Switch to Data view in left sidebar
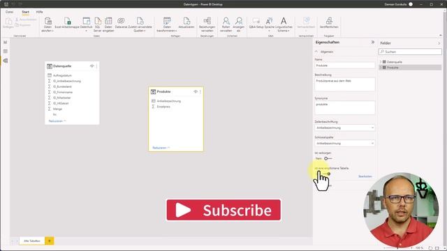Image resolution: width=447 pixels, height=251 pixels. [5, 51]
